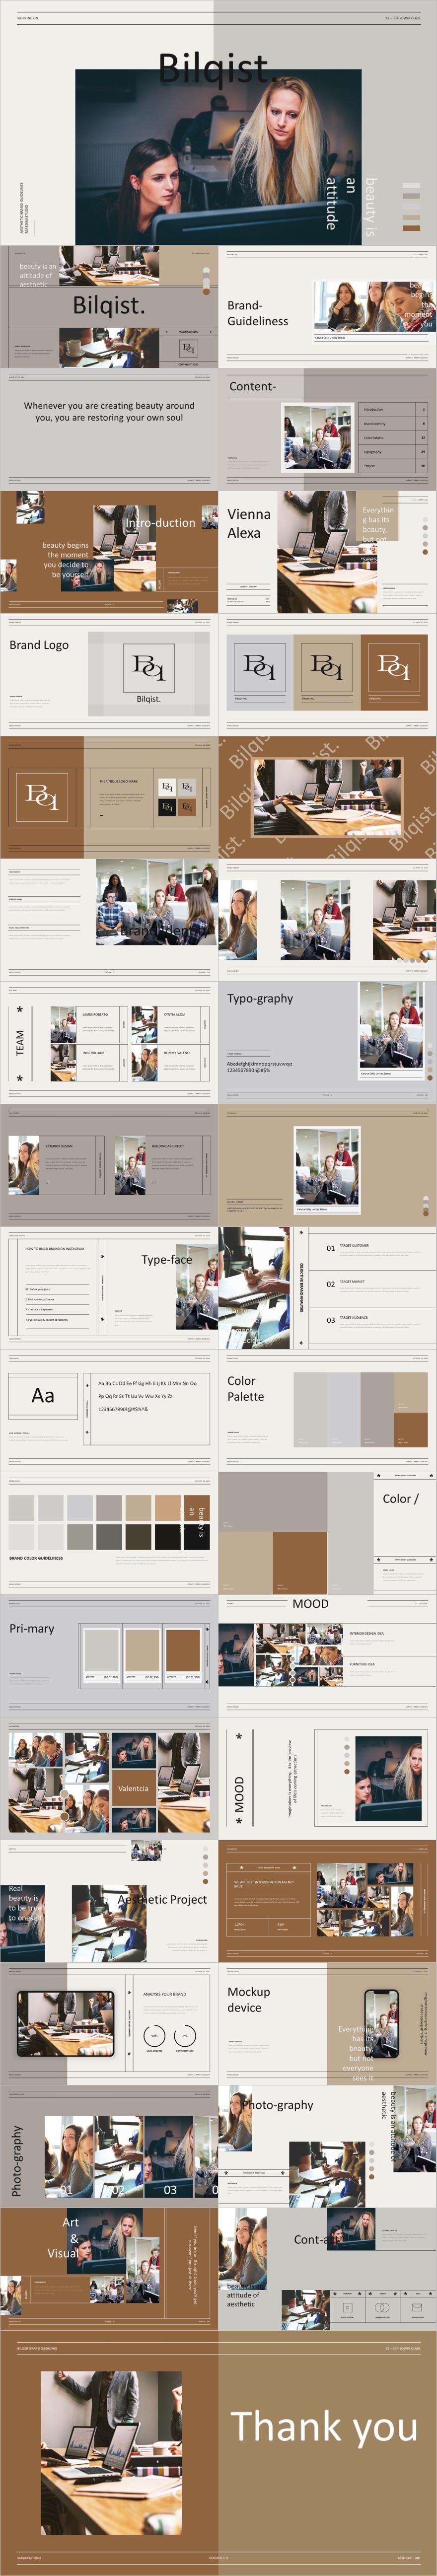Image resolution: width=437 pixels, height=2576 pixels.
Task: Click the vertical 'TEAM' label
Action: (x=20, y=1043)
